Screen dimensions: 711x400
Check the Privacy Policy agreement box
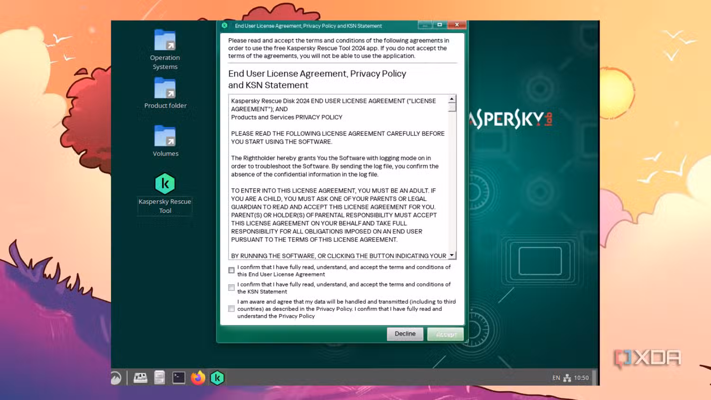[x=231, y=309]
